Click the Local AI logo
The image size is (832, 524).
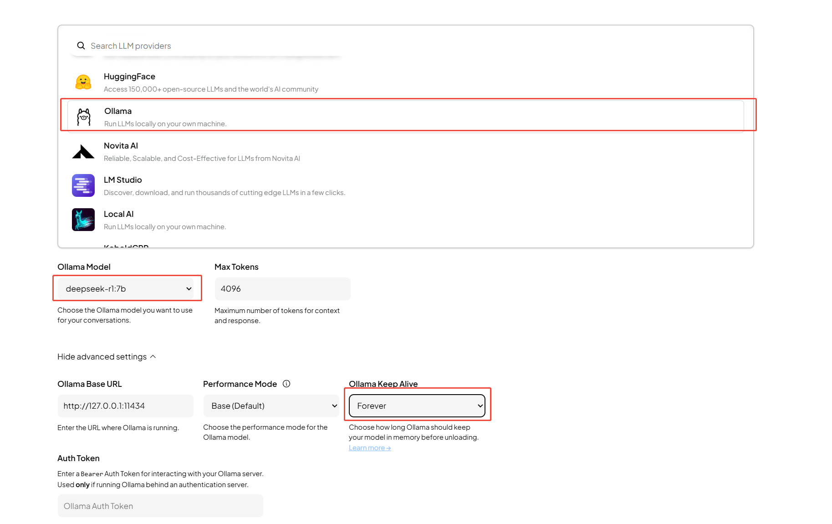pos(83,220)
